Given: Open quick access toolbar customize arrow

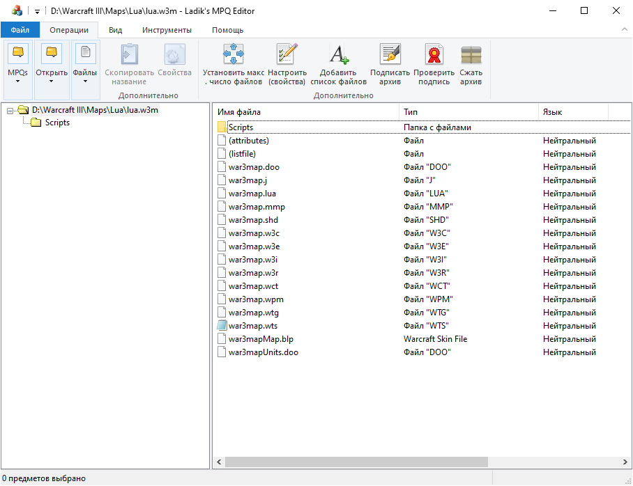Looking at the screenshot, I should point(37,12).
